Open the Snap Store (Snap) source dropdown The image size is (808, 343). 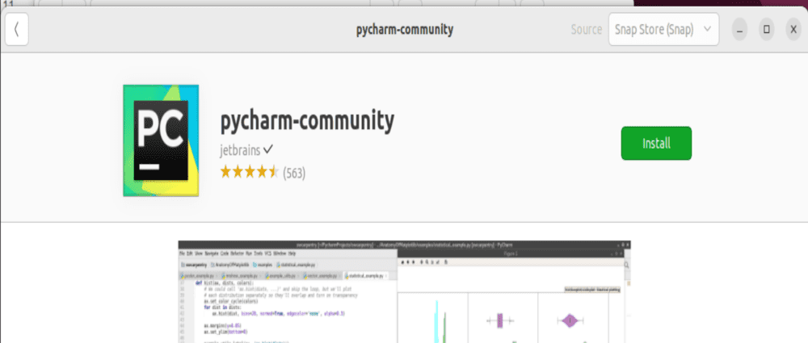(663, 29)
